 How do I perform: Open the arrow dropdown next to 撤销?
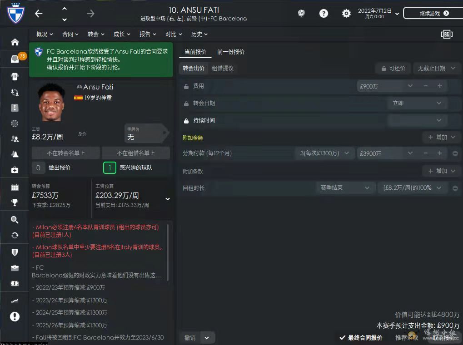(x=207, y=338)
